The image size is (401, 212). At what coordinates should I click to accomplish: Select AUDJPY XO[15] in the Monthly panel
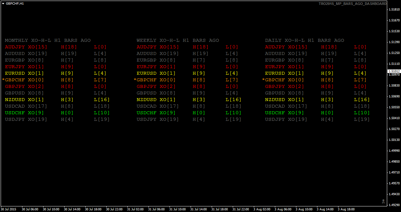click(26, 47)
